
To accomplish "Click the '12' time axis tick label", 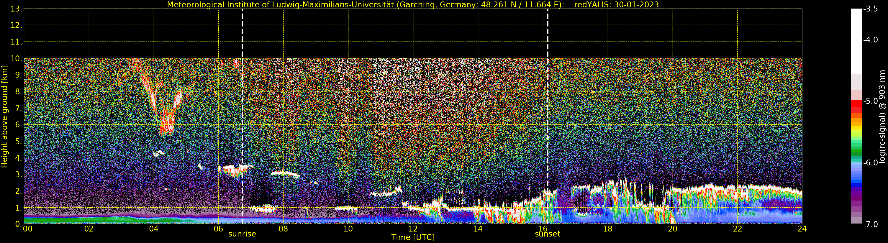I will pos(413,229).
